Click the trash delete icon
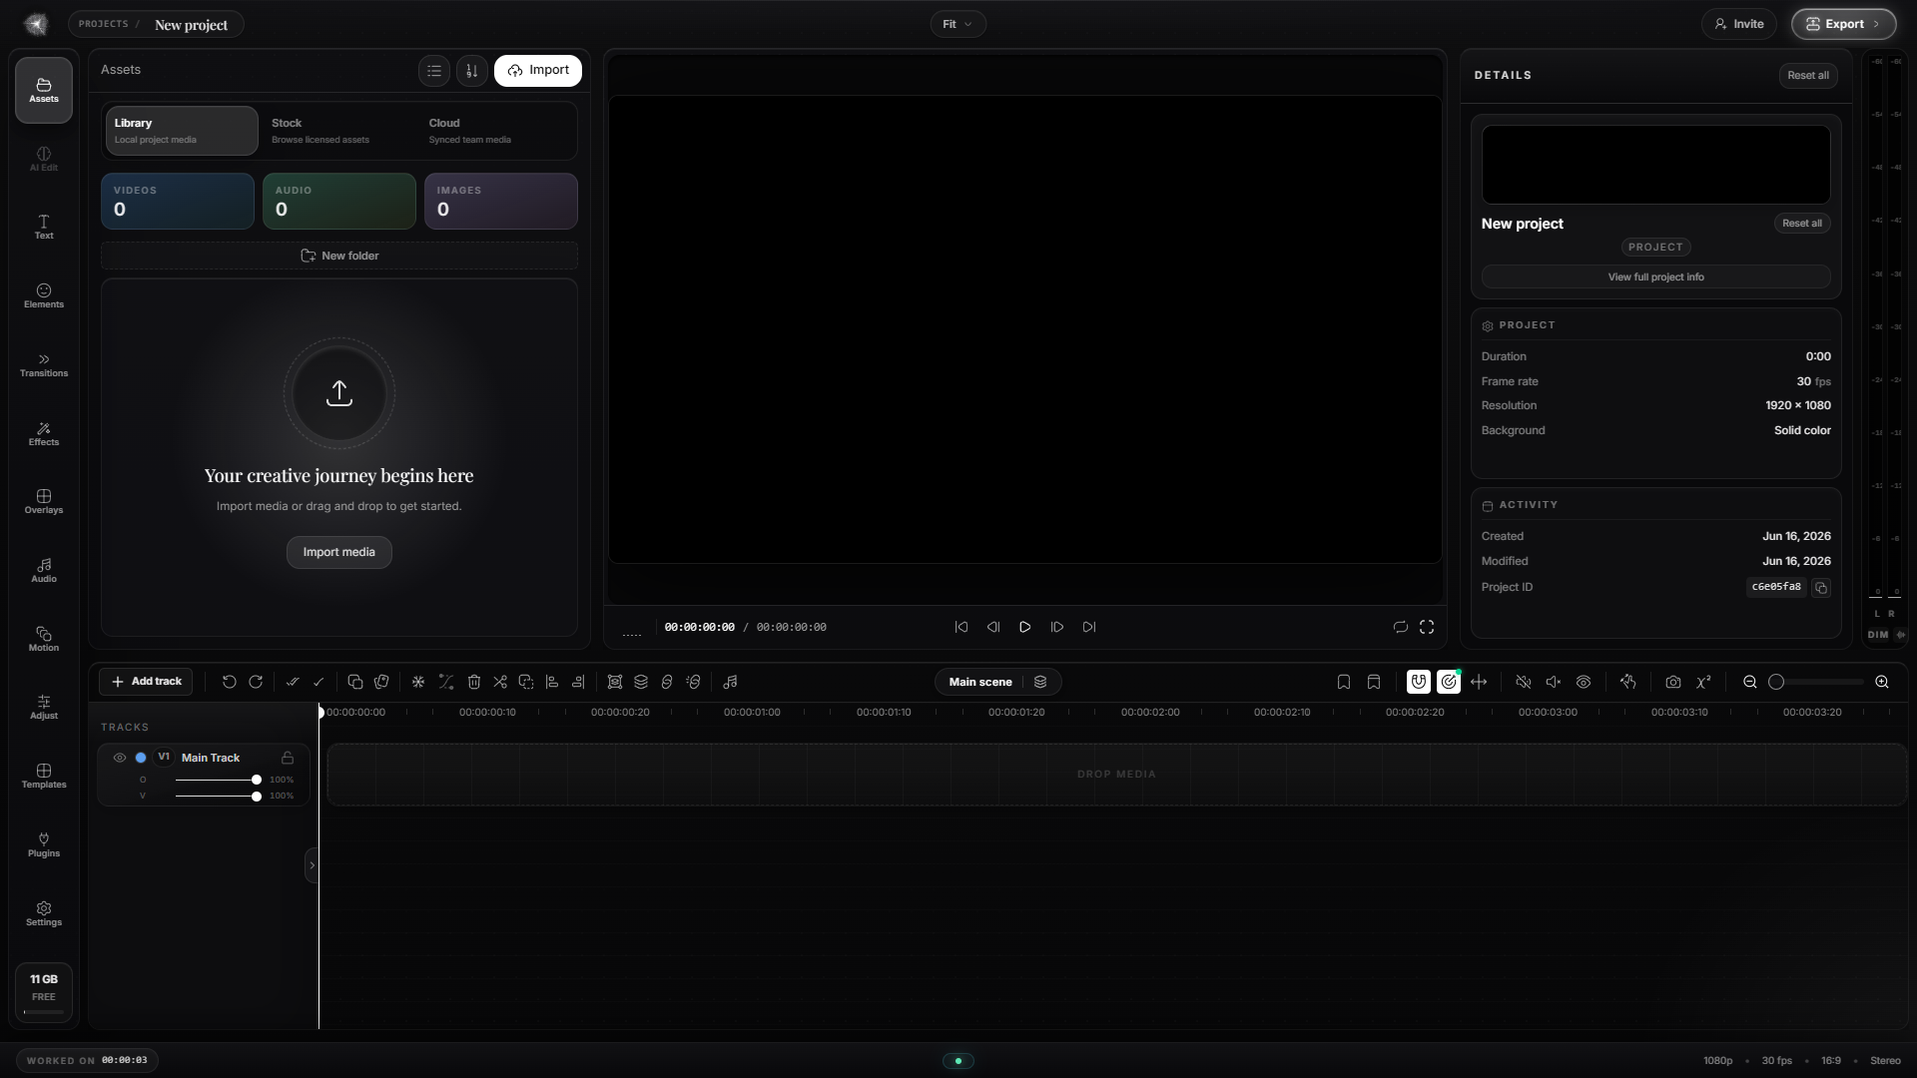The width and height of the screenshot is (1917, 1078). click(x=474, y=682)
